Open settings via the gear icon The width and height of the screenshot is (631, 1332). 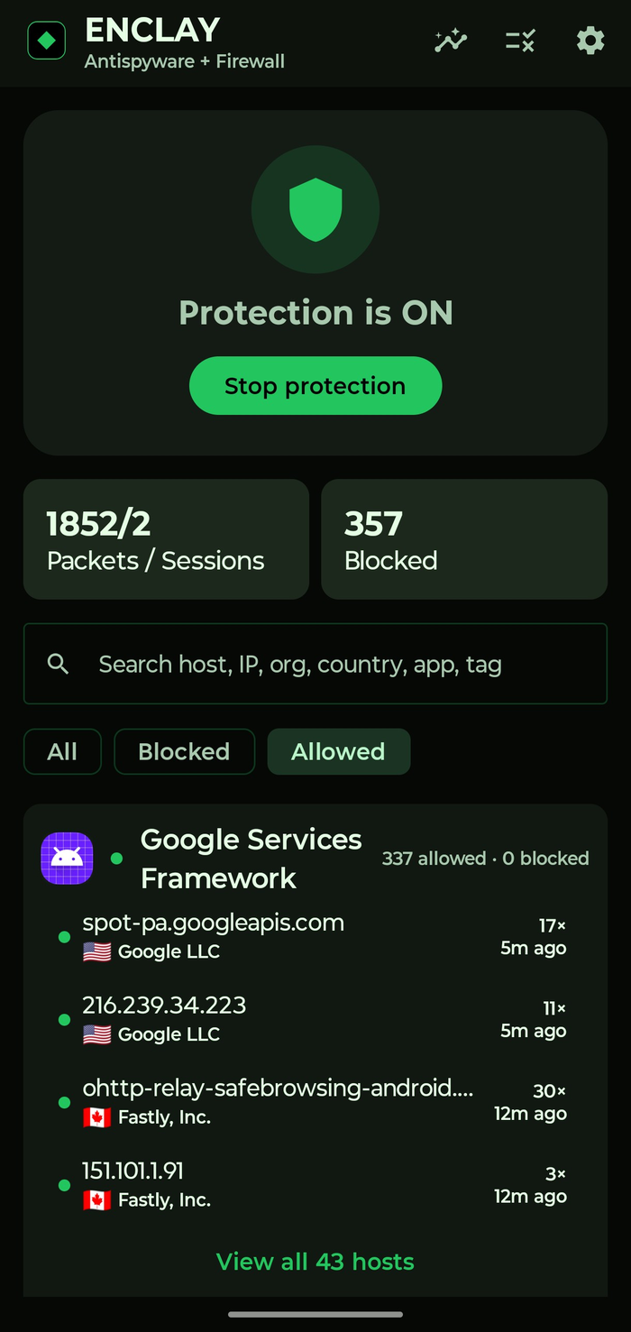click(590, 41)
